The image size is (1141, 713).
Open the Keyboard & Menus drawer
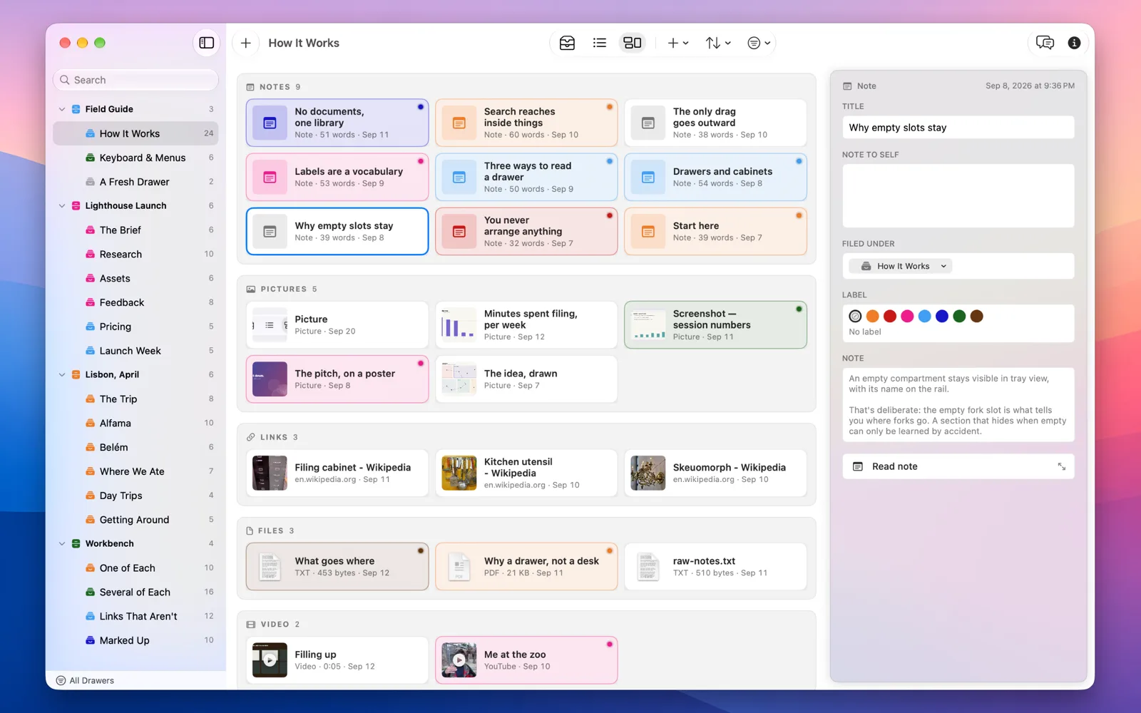point(135,158)
